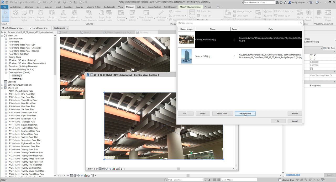This screenshot has width=336, height=182.
Task: Click Decal Types in the ribbon
Action: (x=241, y=15)
